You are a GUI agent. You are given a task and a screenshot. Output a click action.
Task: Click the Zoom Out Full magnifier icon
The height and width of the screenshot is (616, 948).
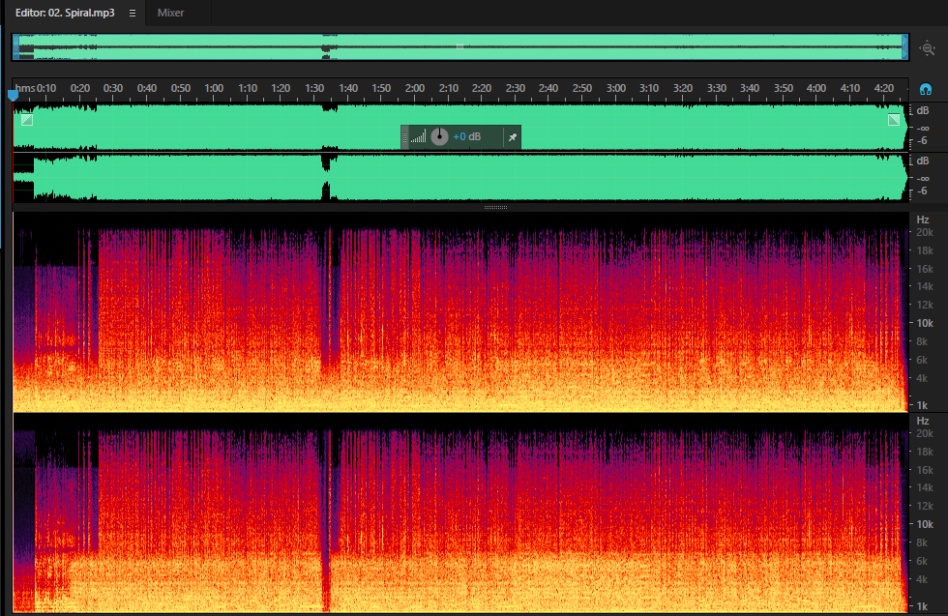pos(928,47)
